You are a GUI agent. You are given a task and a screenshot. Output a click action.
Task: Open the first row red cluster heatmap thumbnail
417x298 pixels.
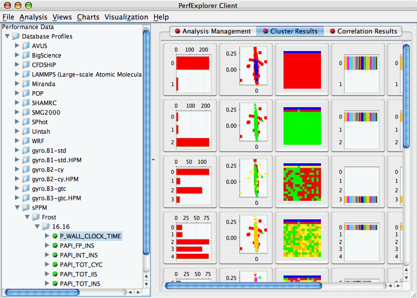pyautogui.click(x=301, y=69)
